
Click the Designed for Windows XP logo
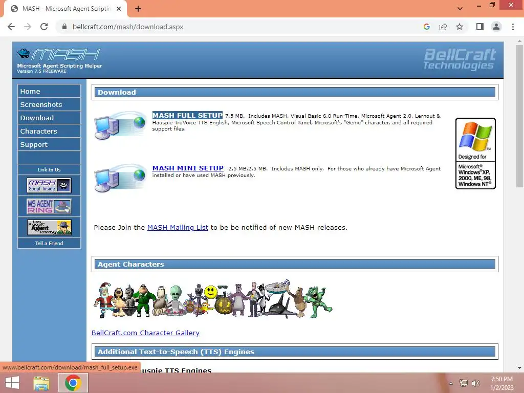click(x=475, y=154)
